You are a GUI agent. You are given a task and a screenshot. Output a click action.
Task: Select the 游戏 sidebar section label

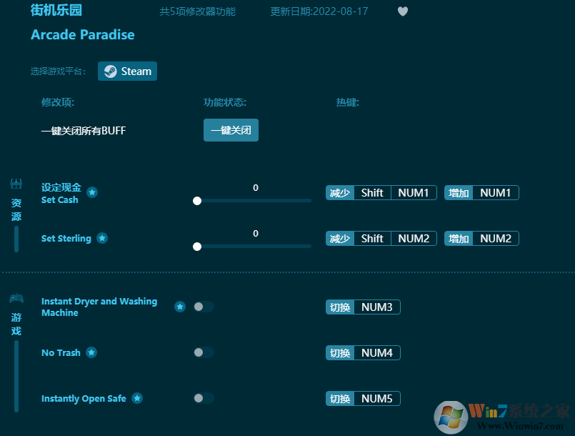coord(16,324)
